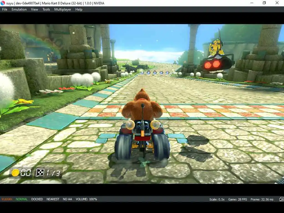Image resolution: width=284 pixels, height=213 pixels.
Task: Click the checkered lap flag icon
Action: pos(40,173)
